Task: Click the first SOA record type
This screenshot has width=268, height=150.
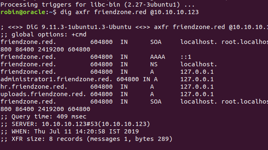Action: pos(156,42)
